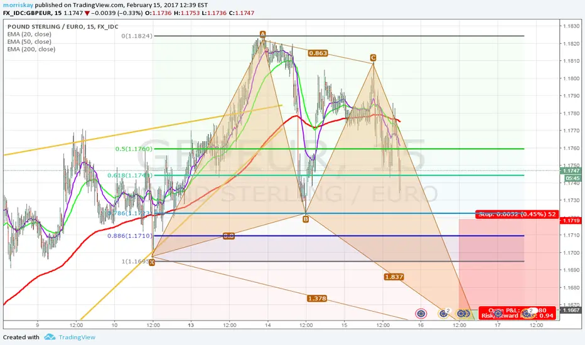Select Fibonacci label 0.618(1.1744)
Screen dimensions: 585x345
coord(130,175)
